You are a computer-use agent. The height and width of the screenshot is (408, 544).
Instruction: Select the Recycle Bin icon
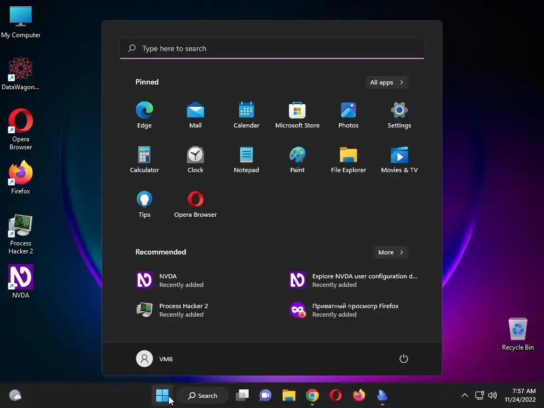point(517,334)
